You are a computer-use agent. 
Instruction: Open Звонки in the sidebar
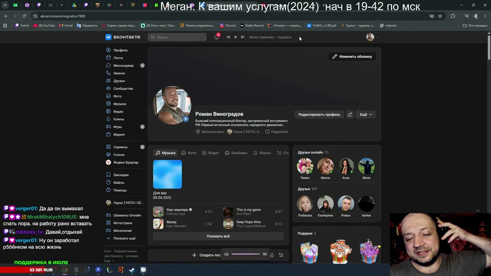[119, 73]
